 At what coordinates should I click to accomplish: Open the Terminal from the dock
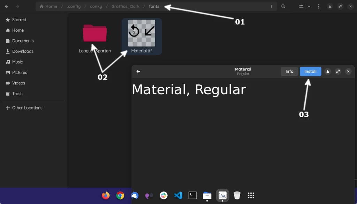192,195
